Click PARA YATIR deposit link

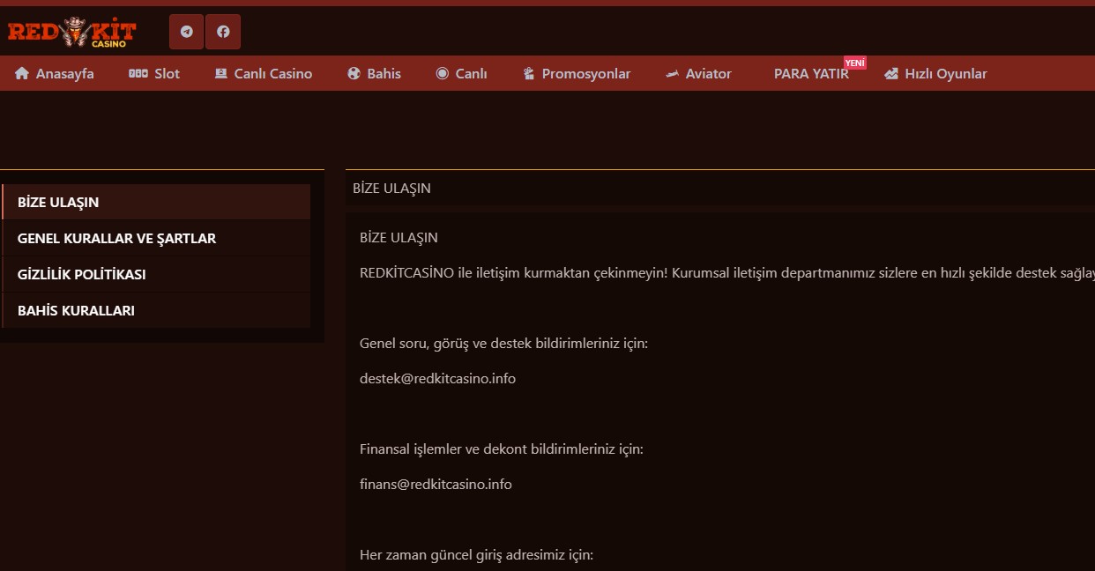[811, 74]
